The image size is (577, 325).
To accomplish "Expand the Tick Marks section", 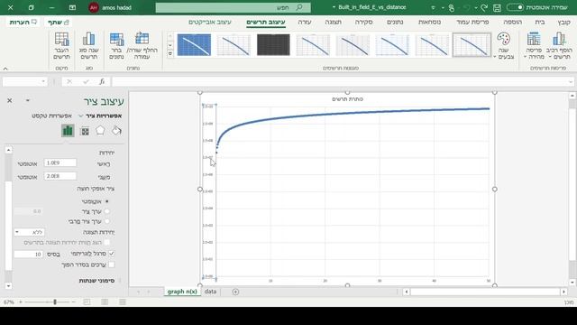I will coord(96,281).
